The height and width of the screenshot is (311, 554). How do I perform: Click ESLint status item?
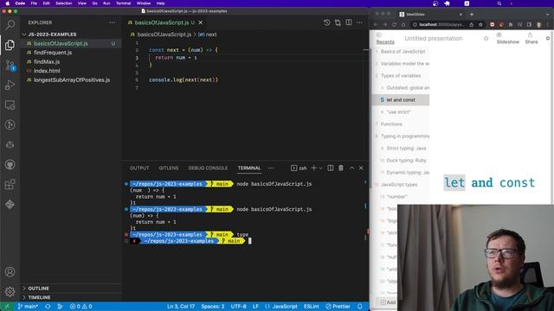click(x=312, y=307)
